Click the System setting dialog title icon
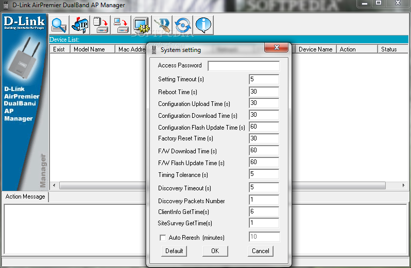The height and width of the screenshot is (268, 411). click(x=154, y=50)
